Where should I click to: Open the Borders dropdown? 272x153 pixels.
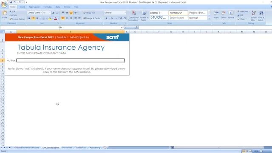point(46,18)
